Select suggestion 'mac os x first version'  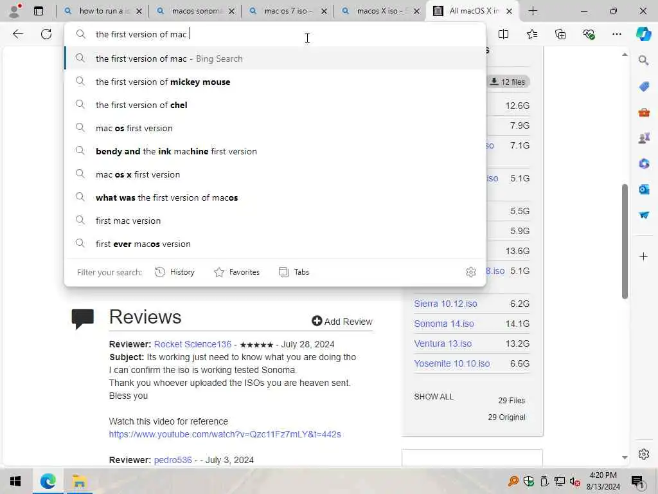click(275, 174)
